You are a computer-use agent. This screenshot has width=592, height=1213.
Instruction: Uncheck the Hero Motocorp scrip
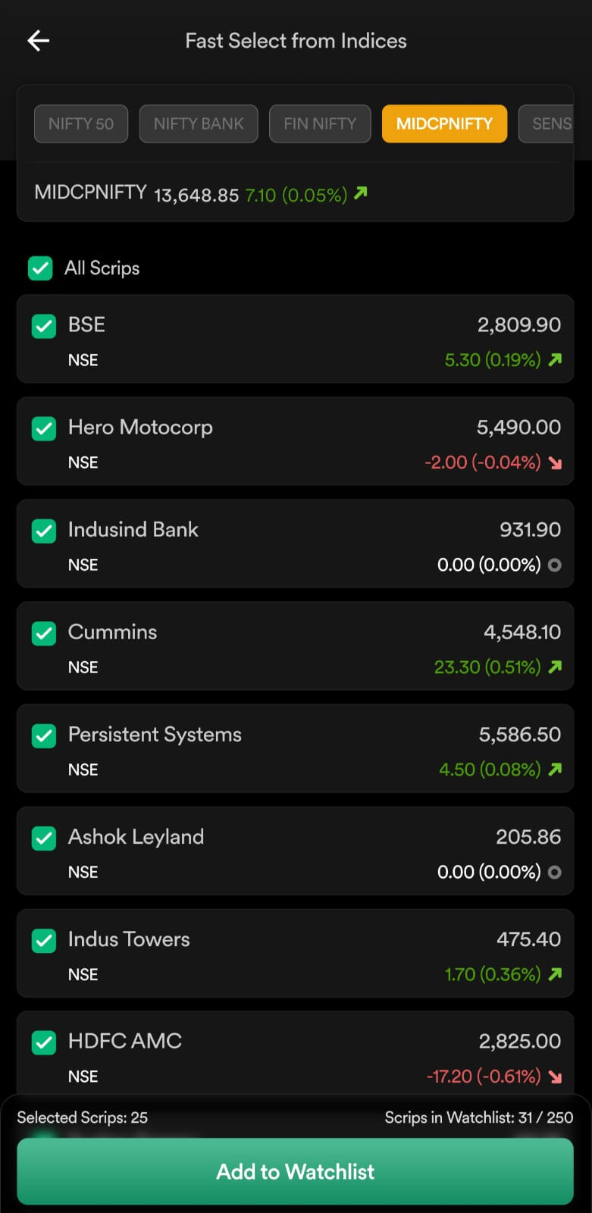[44, 429]
